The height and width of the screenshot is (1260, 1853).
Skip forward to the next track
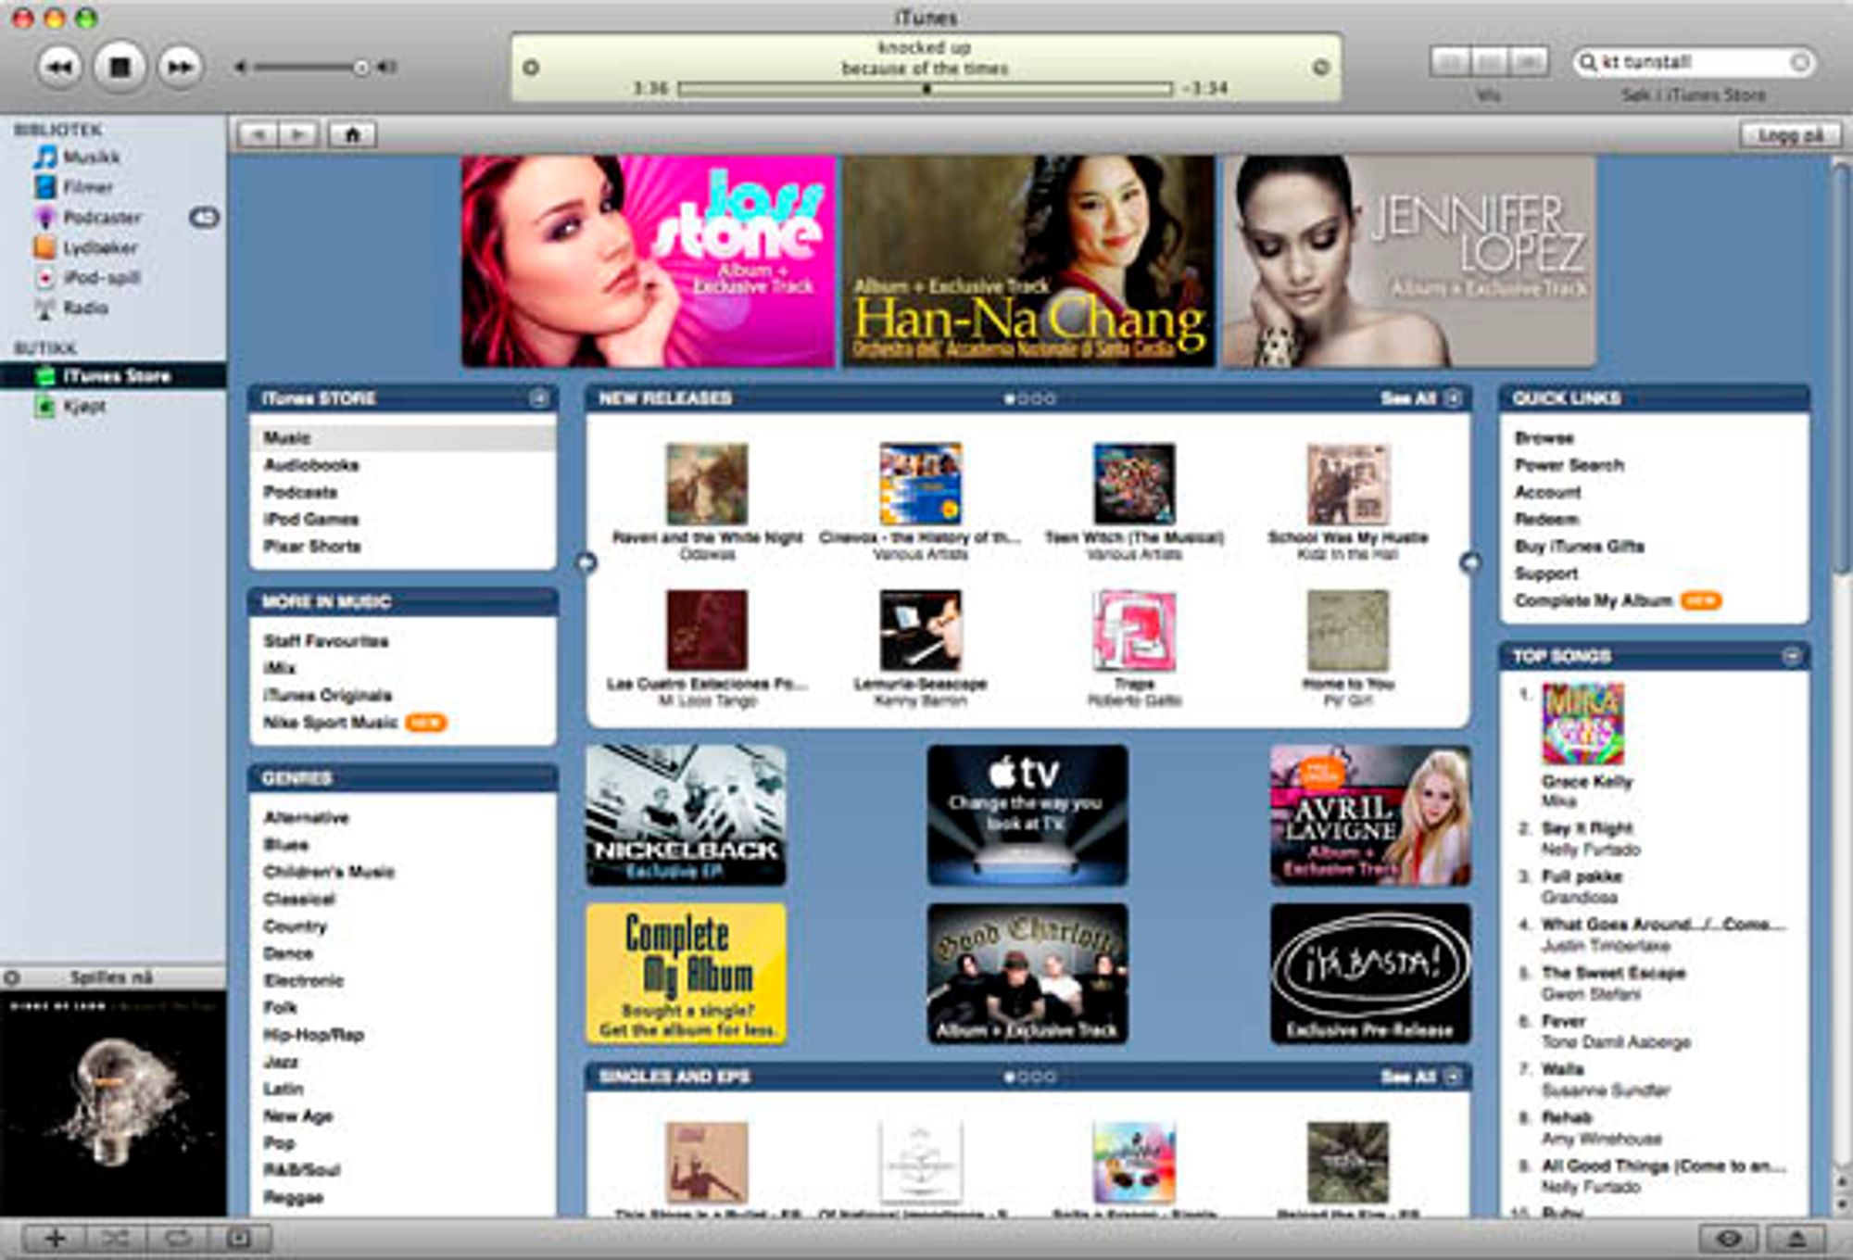[180, 67]
